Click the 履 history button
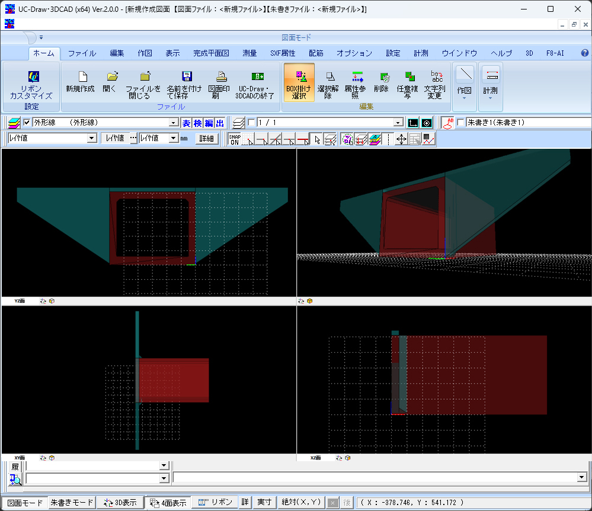Screen dimensions: 592x511 (15, 467)
